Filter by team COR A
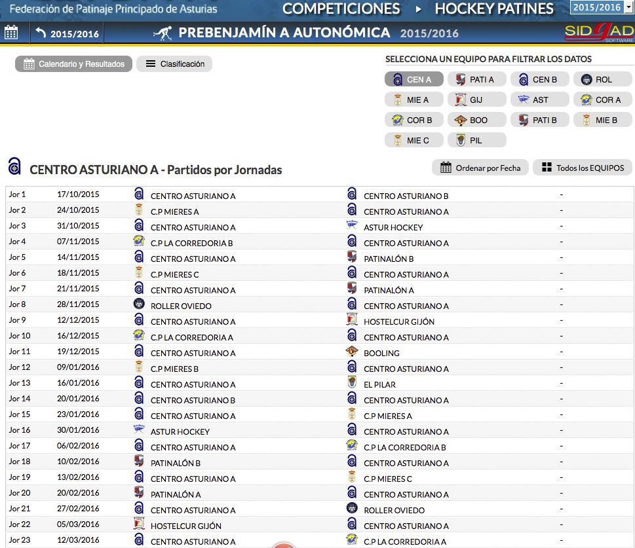 tap(603, 100)
